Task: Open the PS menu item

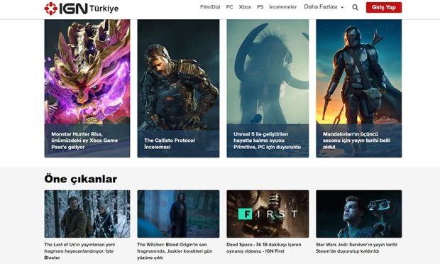Action: [260, 7]
